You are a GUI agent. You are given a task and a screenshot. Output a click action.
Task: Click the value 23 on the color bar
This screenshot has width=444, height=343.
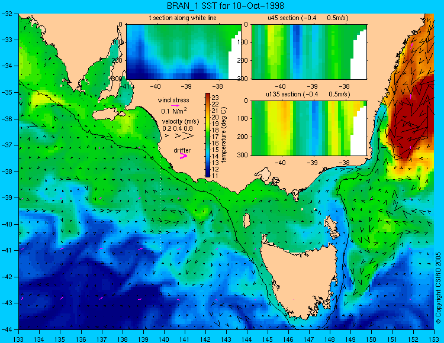coord(215,98)
